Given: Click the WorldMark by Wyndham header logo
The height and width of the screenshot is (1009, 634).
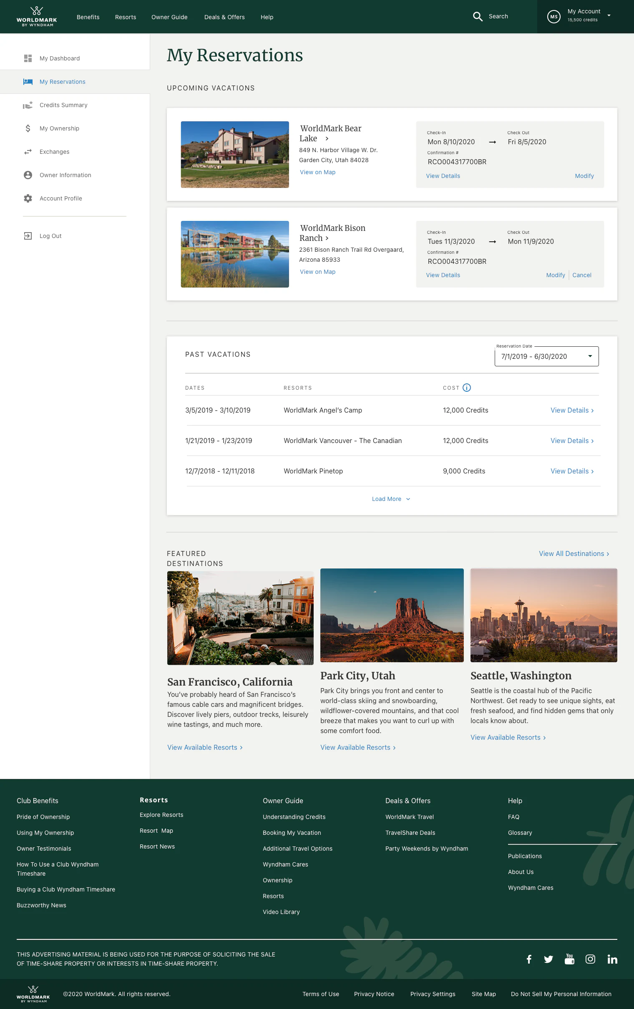Looking at the screenshot, I should click(x=36, y=17).
